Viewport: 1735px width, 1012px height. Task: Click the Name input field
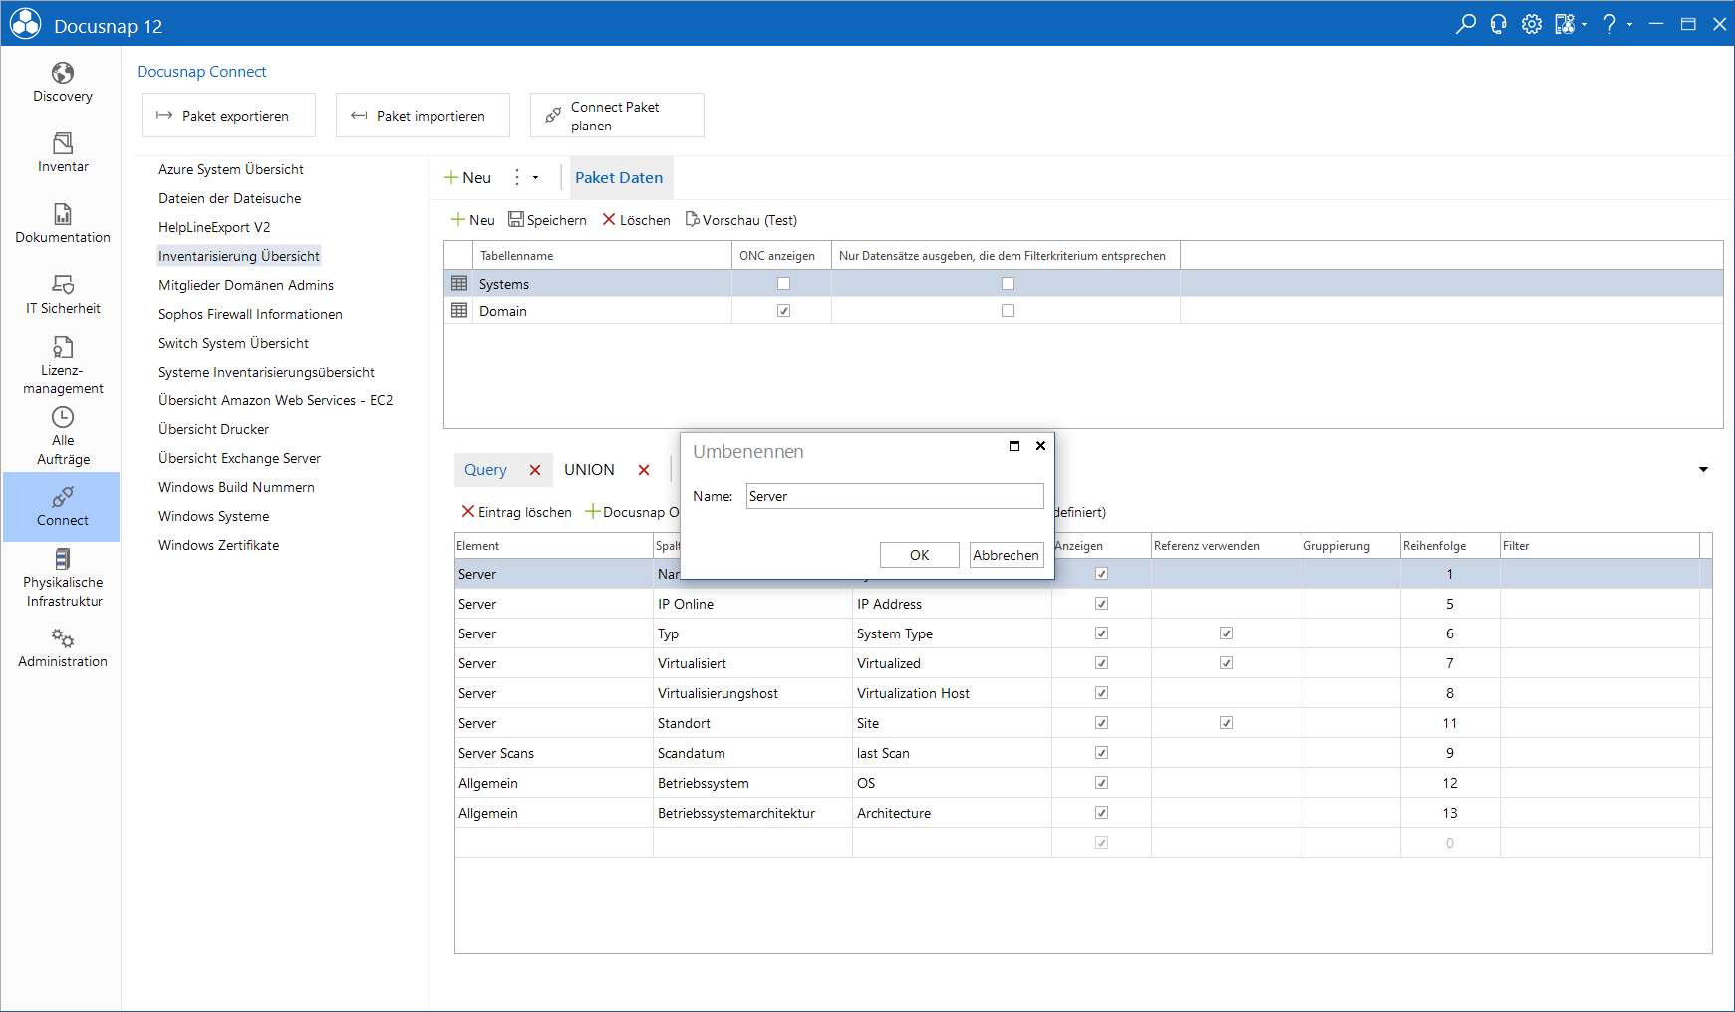(x=895, y=496)
